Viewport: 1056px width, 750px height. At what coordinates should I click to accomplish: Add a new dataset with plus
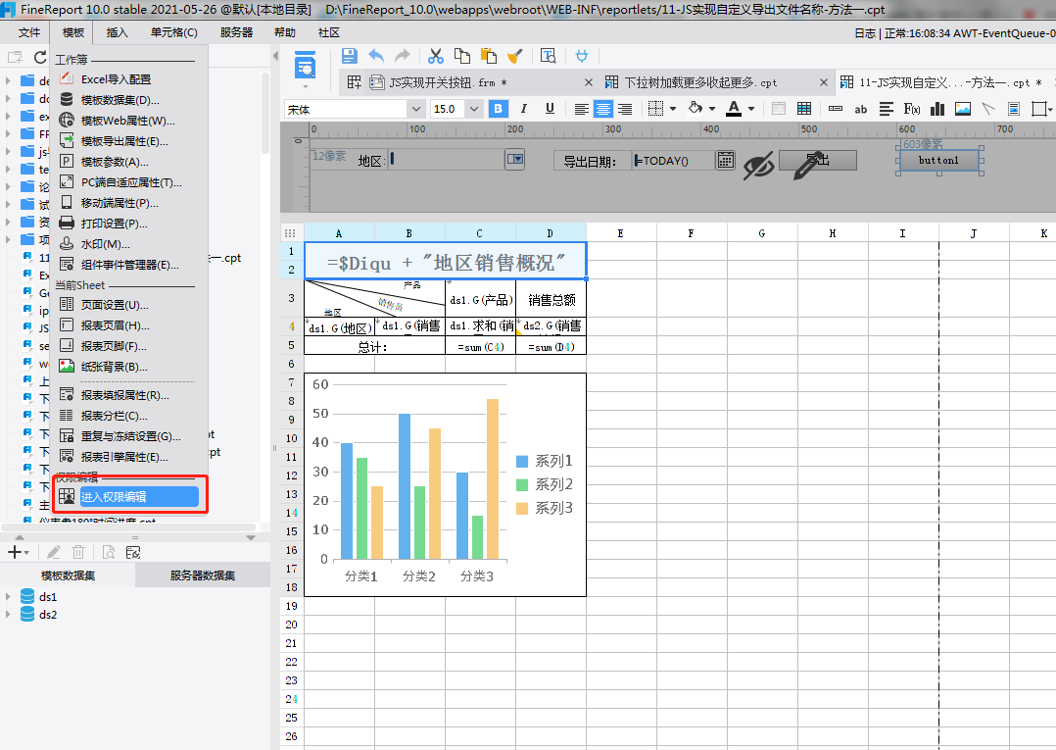tap(14, 553)
